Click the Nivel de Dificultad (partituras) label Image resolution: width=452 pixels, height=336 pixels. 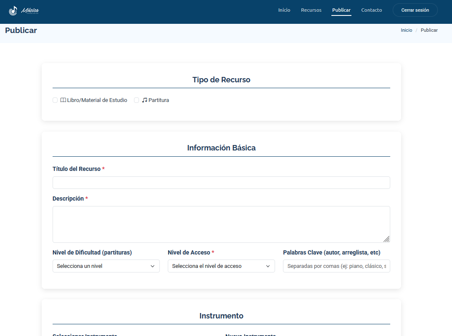92,252
